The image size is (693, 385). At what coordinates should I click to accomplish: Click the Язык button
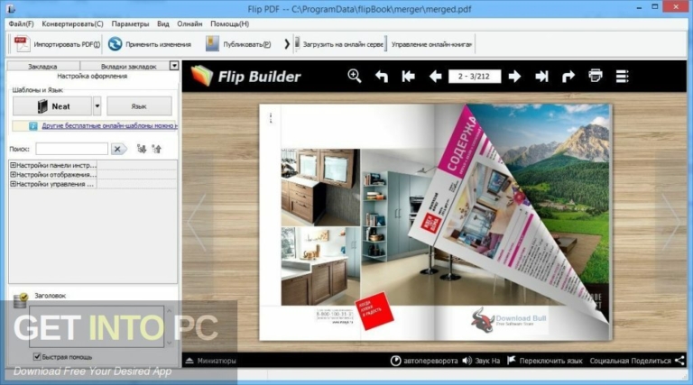coord(139,106)
